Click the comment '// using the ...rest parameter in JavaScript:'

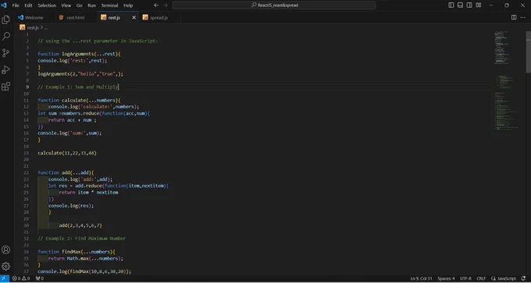click(x=98, y=41)
